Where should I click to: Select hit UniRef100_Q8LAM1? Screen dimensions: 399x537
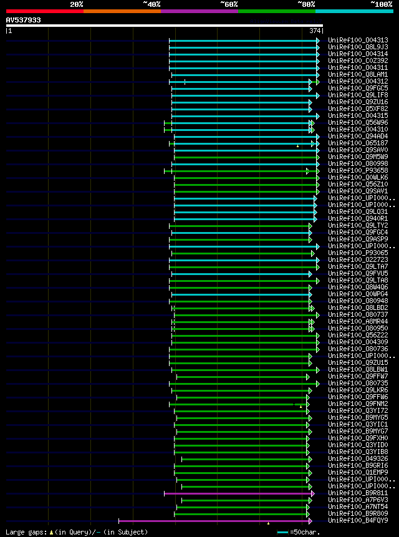click(x=358, y=75)
